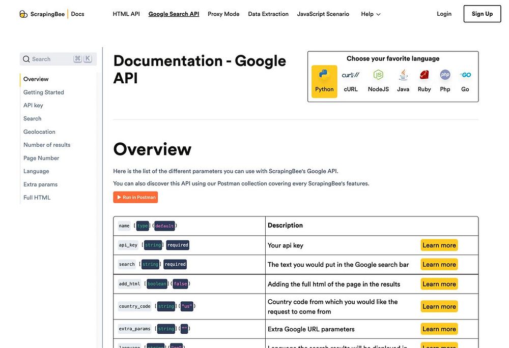Select Go language icon
Viewport: 509px width, 348px height.
click(465, 75)
